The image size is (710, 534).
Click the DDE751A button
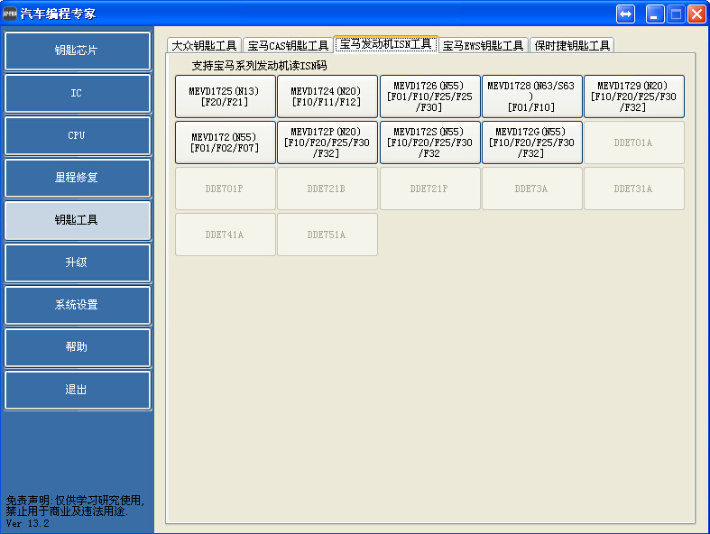click(x=327, y=235)
